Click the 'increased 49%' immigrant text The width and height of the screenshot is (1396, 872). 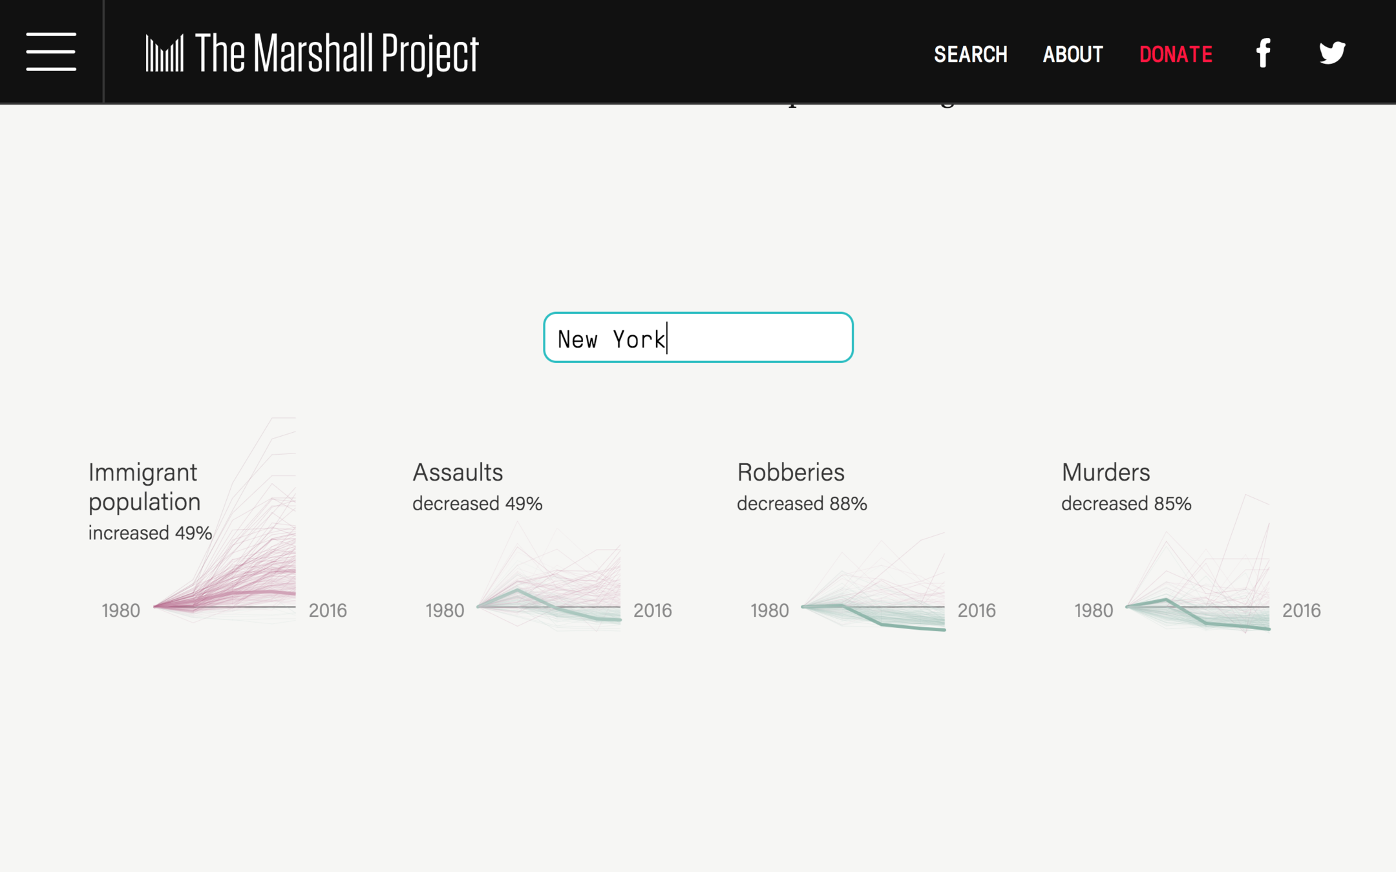(150, 534)
